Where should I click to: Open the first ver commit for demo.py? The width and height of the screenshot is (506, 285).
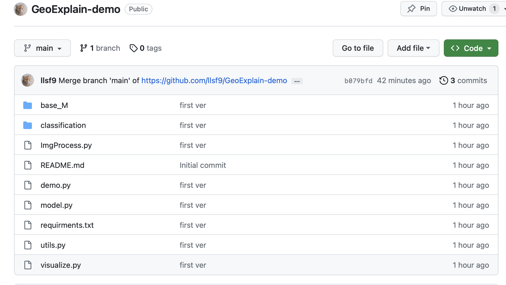(x=193, y=185)
